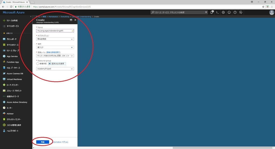Click the browser address bar URL
The width and height of the screenshot is (275, 149).
[62, 7]
